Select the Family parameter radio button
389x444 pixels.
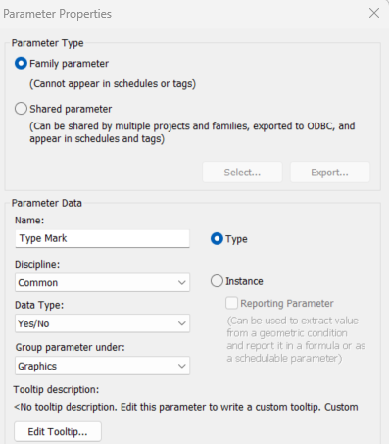point(21,63)
